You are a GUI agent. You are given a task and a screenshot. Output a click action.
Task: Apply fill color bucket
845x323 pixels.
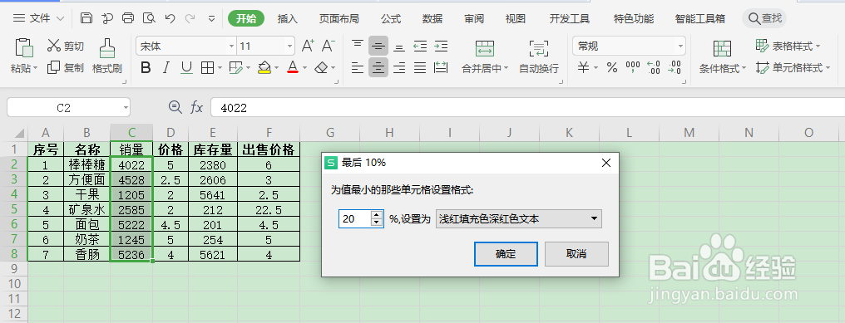pyautogui.click(x=264, y=68)
